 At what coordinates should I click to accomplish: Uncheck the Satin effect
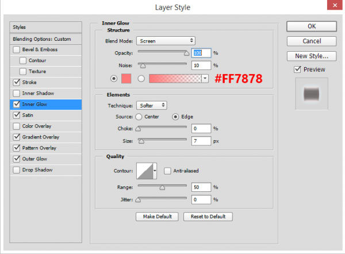coord(16,115)
